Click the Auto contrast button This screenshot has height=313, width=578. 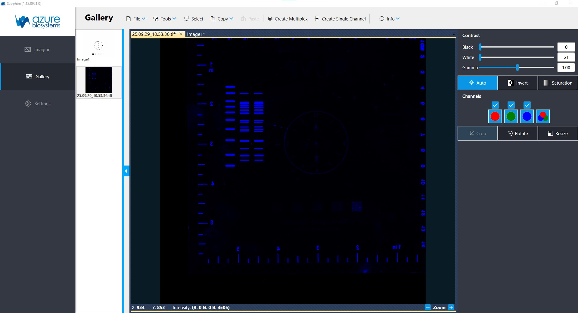pyautogui.click(x=477, y=83)
